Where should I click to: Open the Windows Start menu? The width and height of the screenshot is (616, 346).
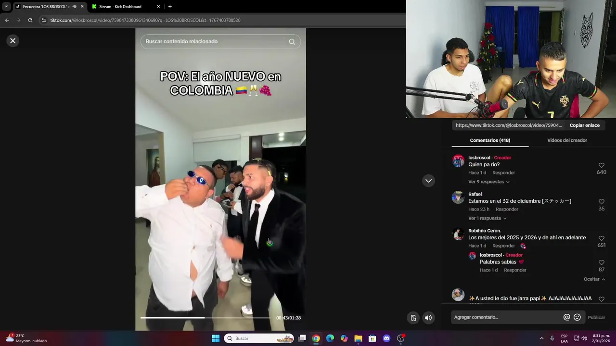point(216,338)
